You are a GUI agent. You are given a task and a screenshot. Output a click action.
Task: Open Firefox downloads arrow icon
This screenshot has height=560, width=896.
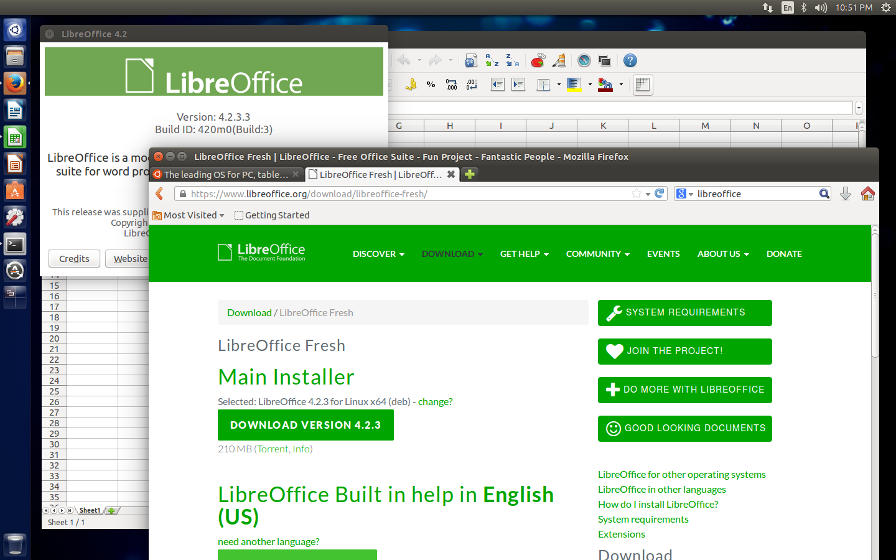pyautogui.click(x=846, y=194)
